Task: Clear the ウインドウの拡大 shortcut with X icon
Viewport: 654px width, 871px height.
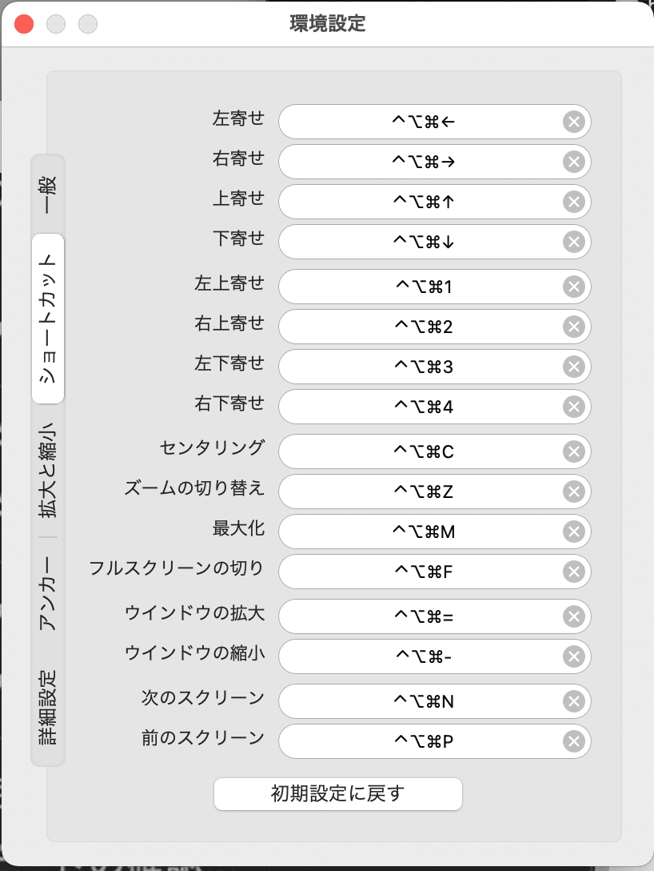Action: (574, 616)
